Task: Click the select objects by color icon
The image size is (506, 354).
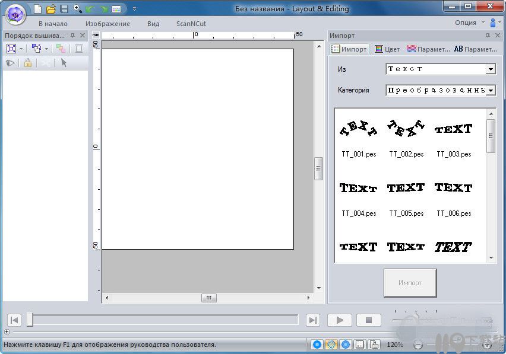Action: click(36, 49)
